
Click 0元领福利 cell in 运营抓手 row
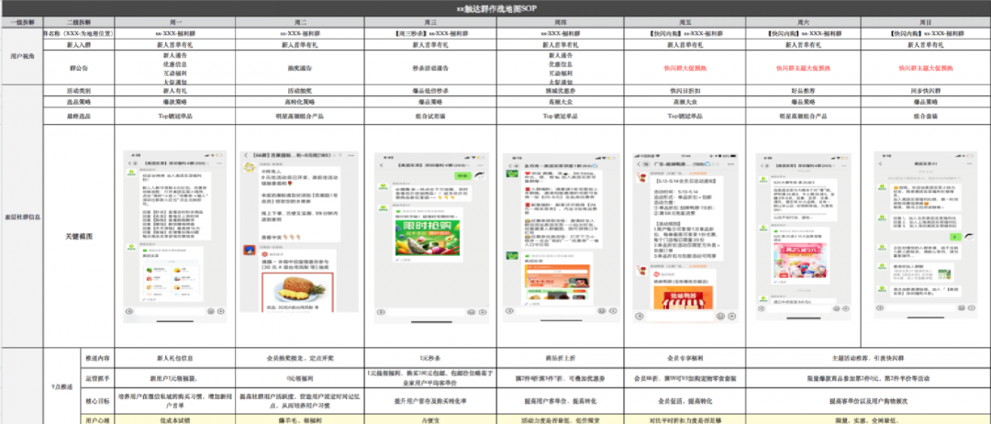click(x=299, y=377)
